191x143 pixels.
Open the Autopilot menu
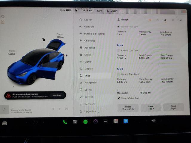tap(87, 48)
